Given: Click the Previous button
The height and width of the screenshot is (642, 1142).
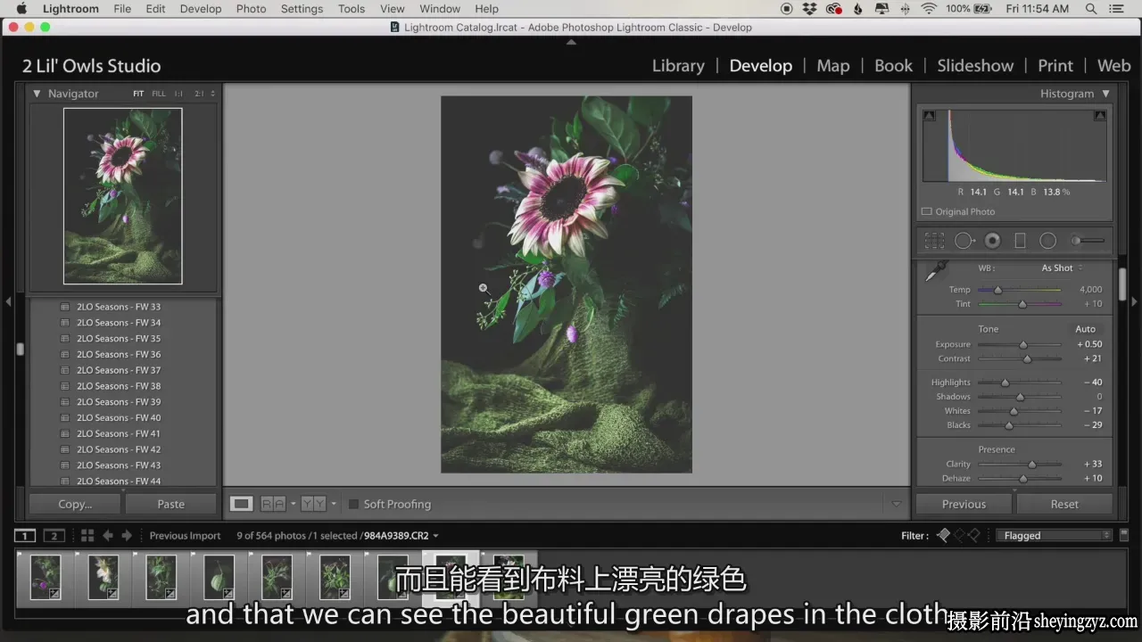Looking at the screenshot, I should pyautogui.click(x=964, y=504).
